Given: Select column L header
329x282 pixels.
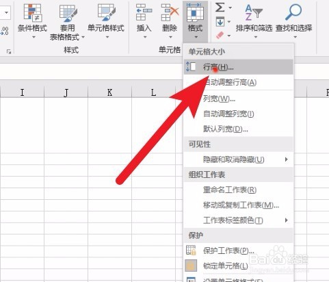Looking at the screenshot, I should (x=153, y=92).
